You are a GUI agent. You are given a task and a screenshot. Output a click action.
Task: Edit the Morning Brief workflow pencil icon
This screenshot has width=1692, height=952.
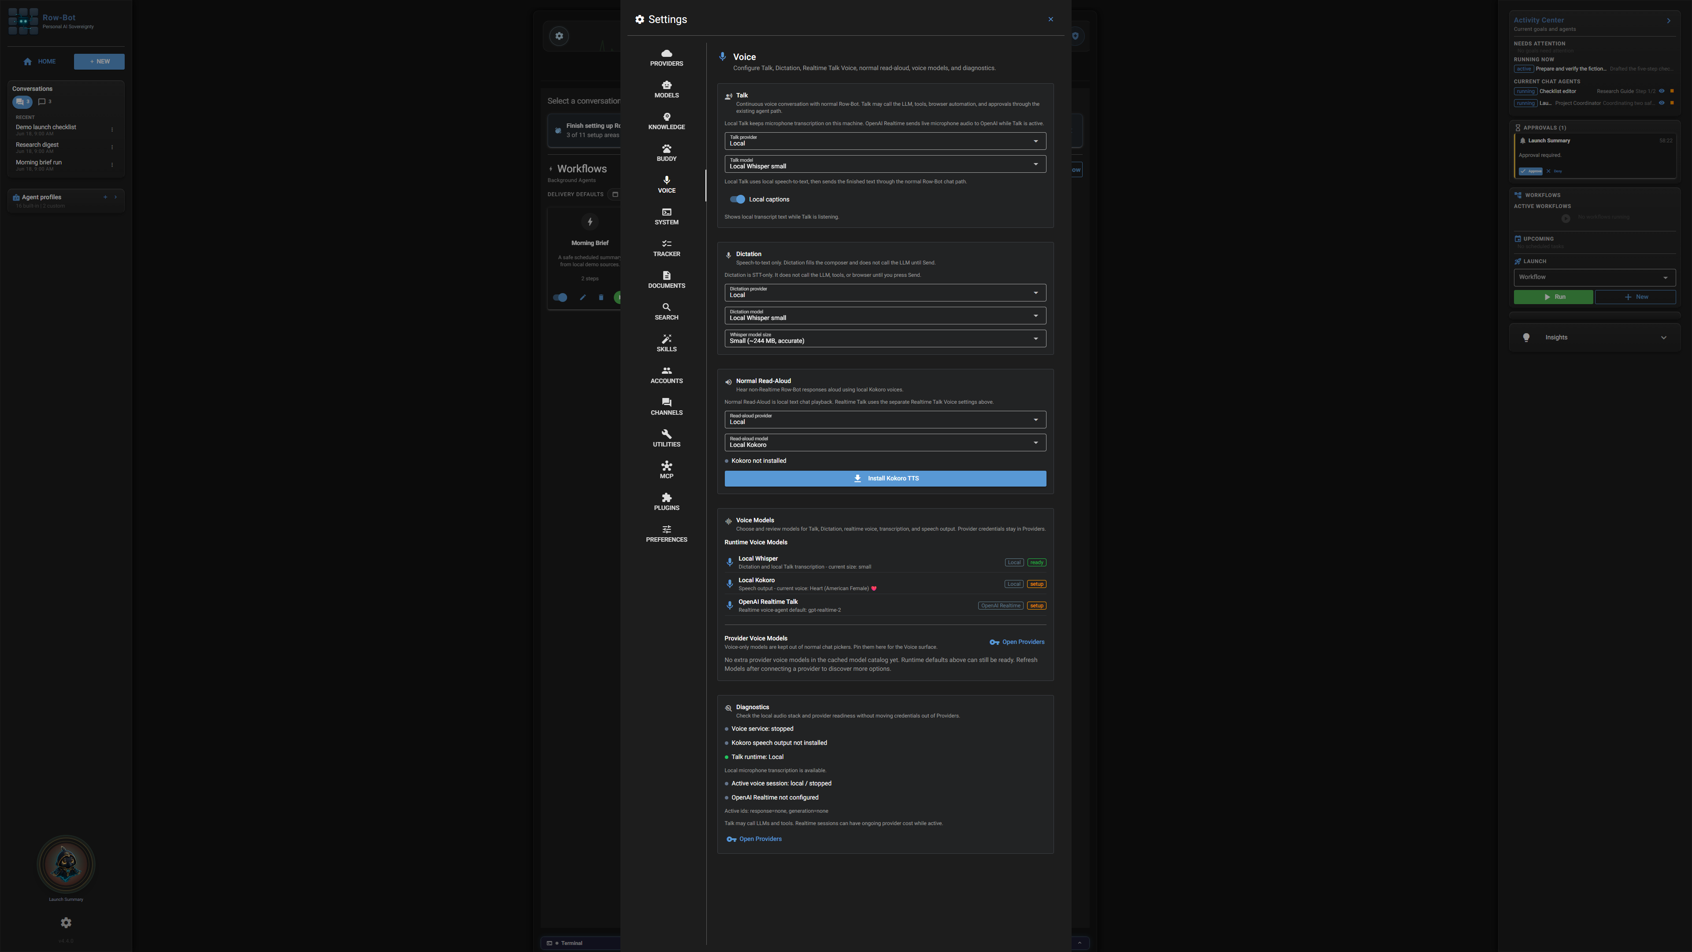click(582, 297)
